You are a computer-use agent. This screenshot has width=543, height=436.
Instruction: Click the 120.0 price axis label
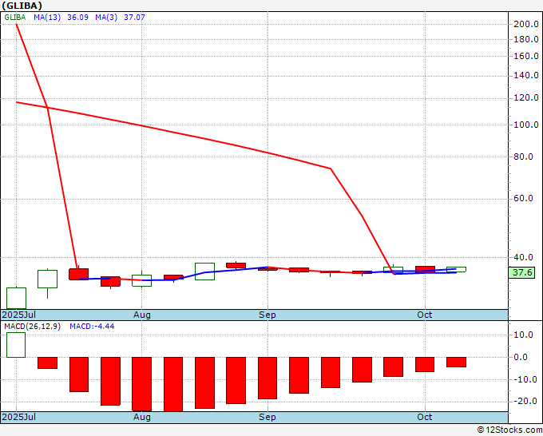(x=526, y=98)
